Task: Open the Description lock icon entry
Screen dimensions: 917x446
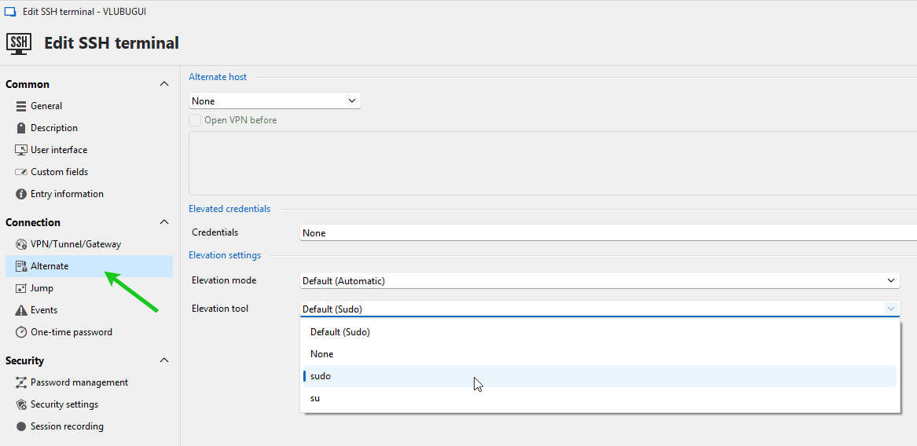Action: coord(21,128)
